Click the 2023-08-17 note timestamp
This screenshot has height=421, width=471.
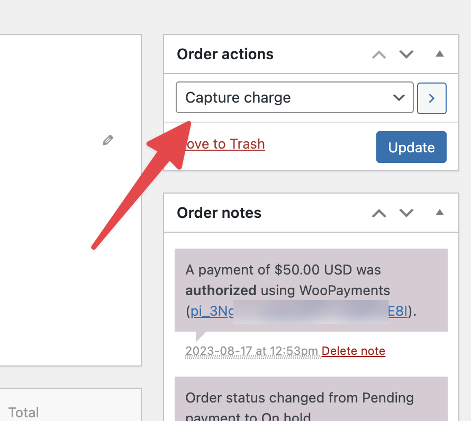pos(251,351)
